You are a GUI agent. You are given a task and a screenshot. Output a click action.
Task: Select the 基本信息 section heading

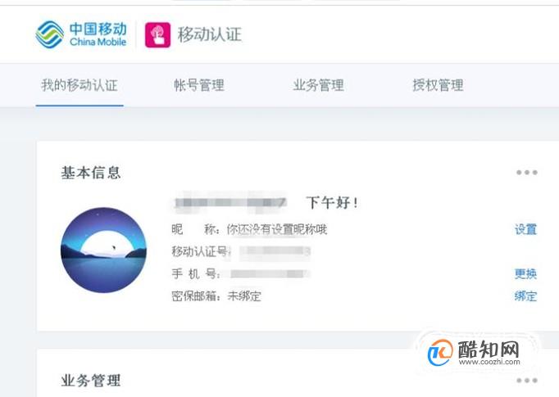[91, 173]
